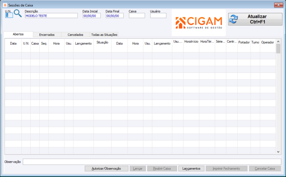Click the Sessões de Caixa title bar icon
Screen dimensions: 286x177
click(x=5, y=5)
